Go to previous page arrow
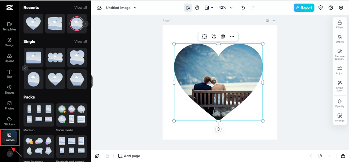Image resolution: width=349 pixels, height=162 pixels. (311, 156)
